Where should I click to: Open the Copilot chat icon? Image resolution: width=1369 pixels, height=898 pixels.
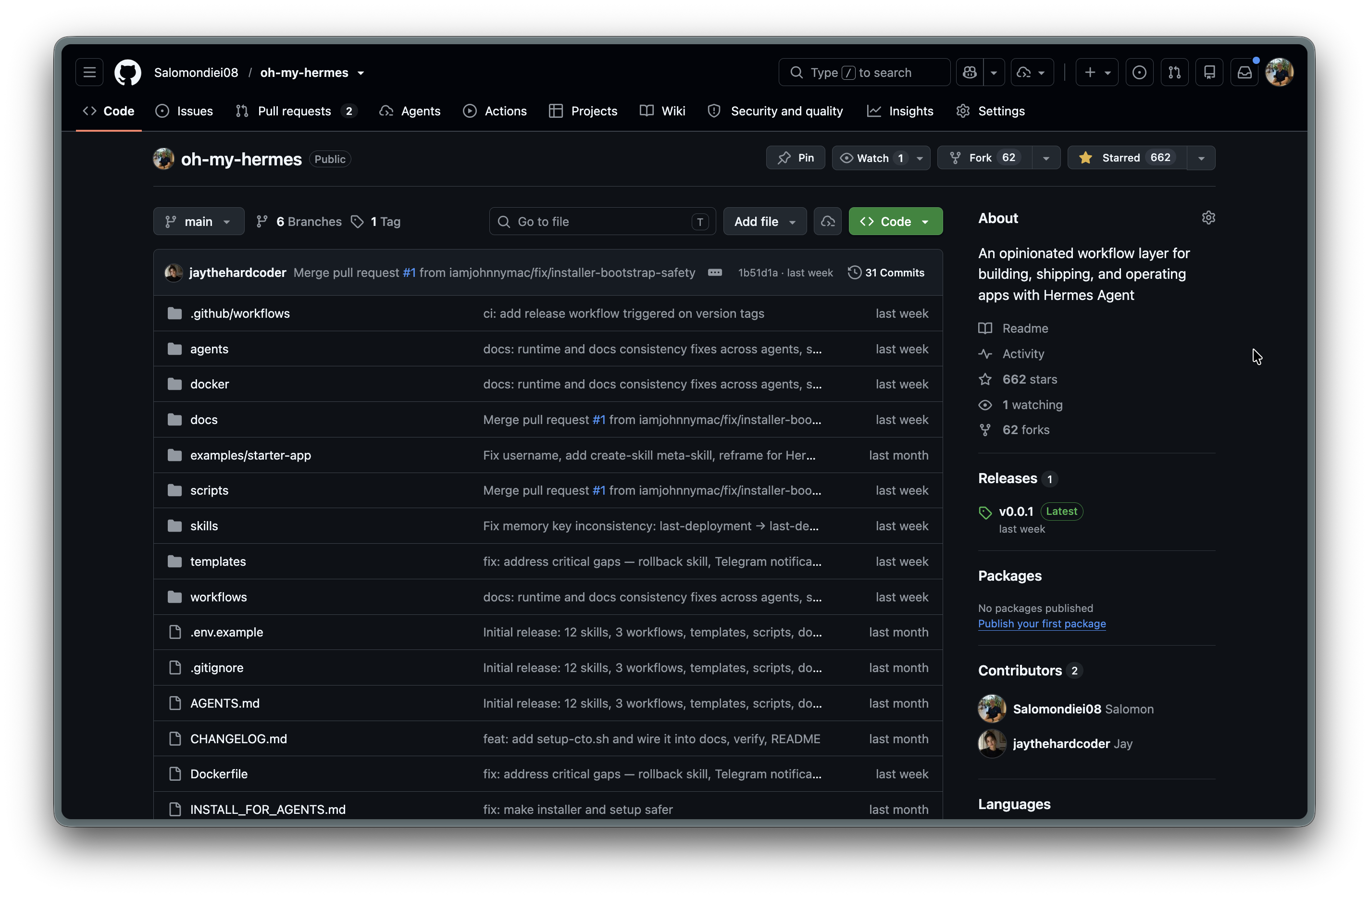point(970,73)
